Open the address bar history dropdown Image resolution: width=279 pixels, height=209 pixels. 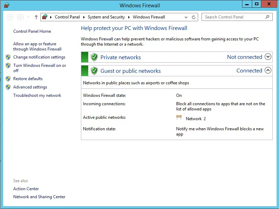pyautogui.click(x=186, y=17)
